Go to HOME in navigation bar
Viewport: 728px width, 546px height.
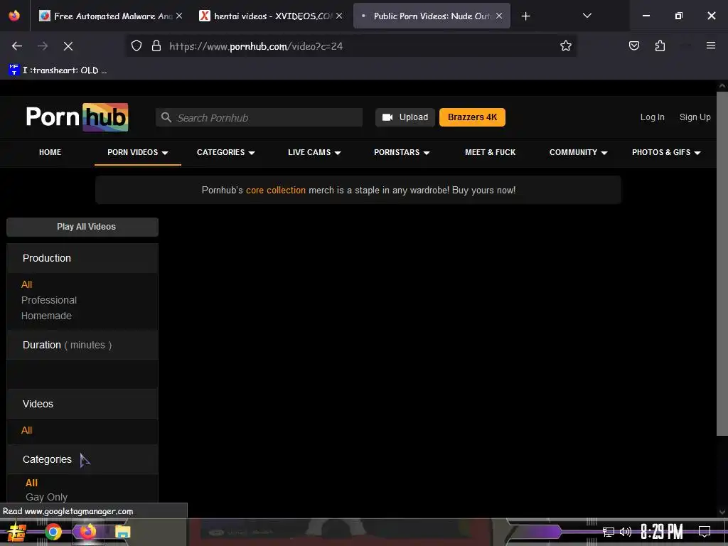coord(50,152)
